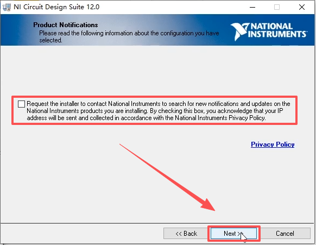Click the 'Please read the following information' text
316x245 pixels.
[129, 36]
